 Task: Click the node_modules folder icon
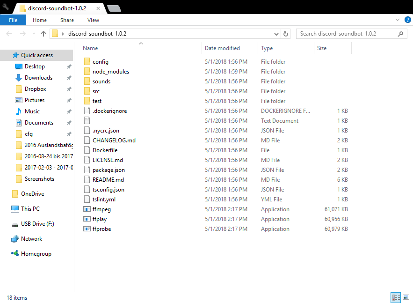click(87, 72)
